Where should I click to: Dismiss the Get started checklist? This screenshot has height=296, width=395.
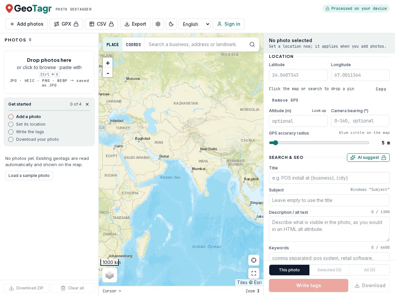tap(87, 104)
